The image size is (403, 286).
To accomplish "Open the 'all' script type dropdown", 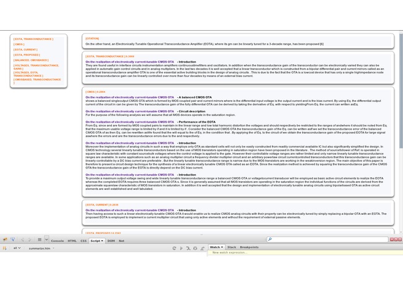I will [17, 248].
